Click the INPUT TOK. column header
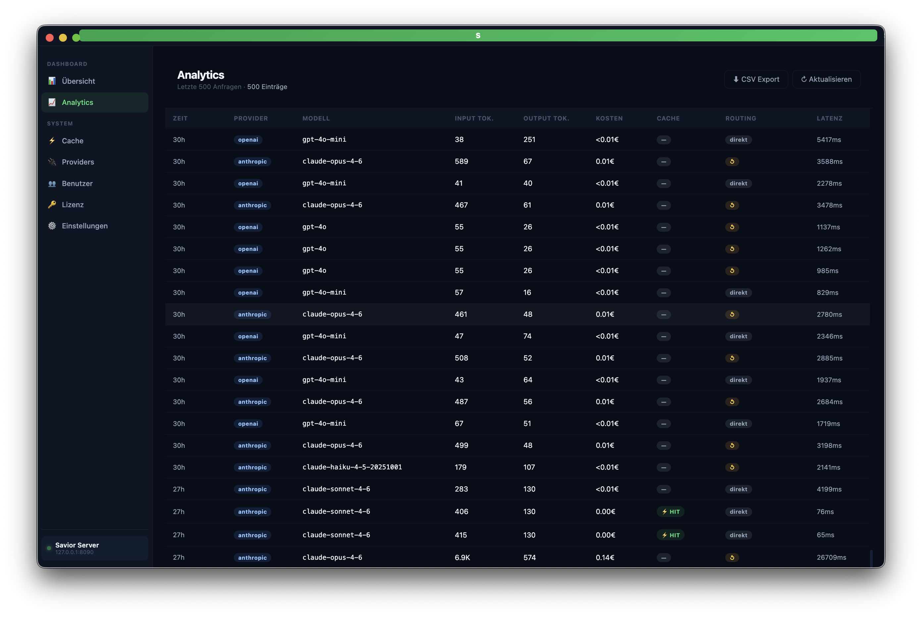Image resolution: width=922 pixels, height=617 pixels. coord(474,118)
